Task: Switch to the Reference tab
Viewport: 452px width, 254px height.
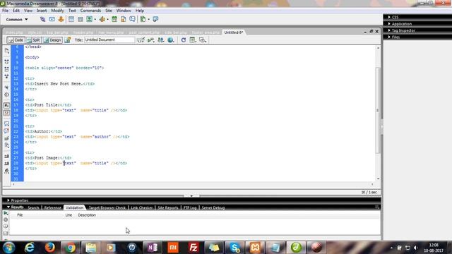Action: pyautogui.click(x=52, y=207)
